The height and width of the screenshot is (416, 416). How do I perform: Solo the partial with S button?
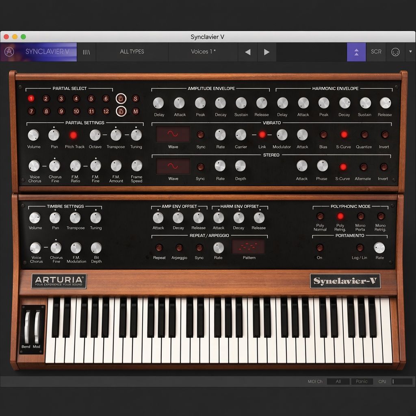136,99
